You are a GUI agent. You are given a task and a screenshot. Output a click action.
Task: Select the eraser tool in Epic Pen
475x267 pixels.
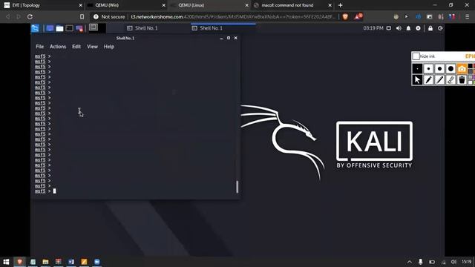[451, 80]
